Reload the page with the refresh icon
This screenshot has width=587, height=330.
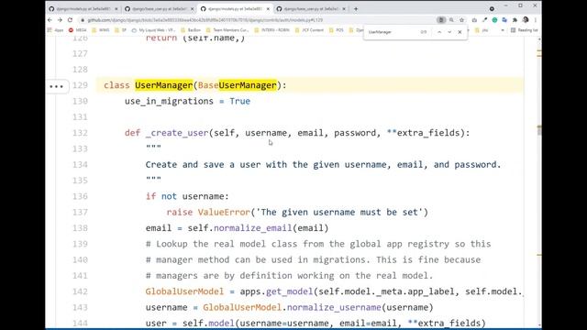pyautogui.click(x=70, y=20)
